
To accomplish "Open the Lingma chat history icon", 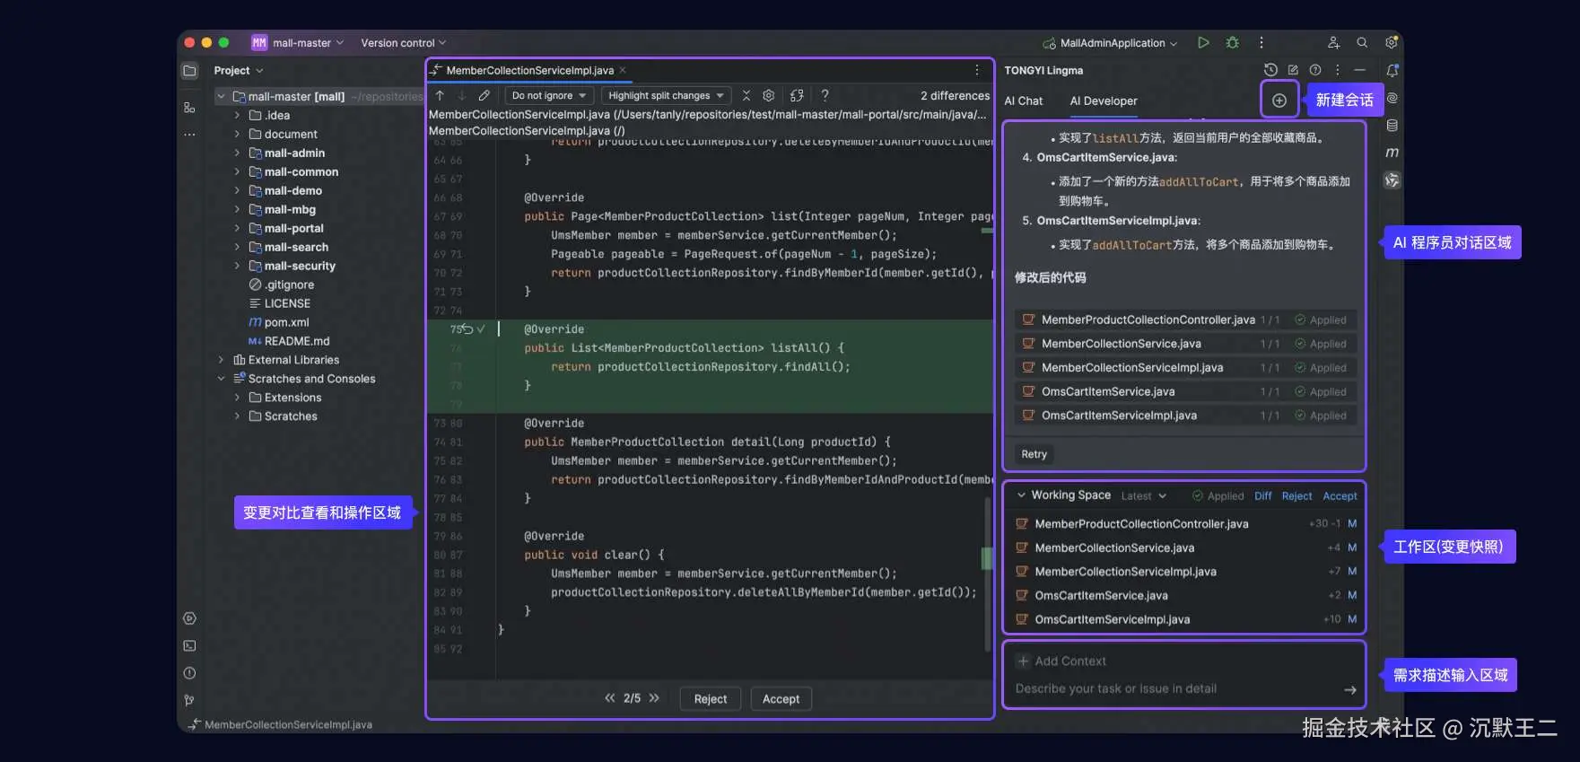I will click(1270, 70).
